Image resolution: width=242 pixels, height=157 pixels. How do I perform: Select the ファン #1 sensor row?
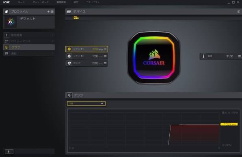86,49
